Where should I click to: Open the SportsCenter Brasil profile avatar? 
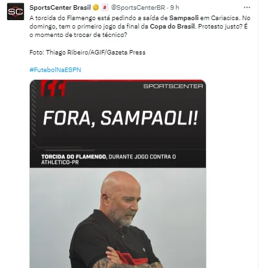click(x=16, y=12)
